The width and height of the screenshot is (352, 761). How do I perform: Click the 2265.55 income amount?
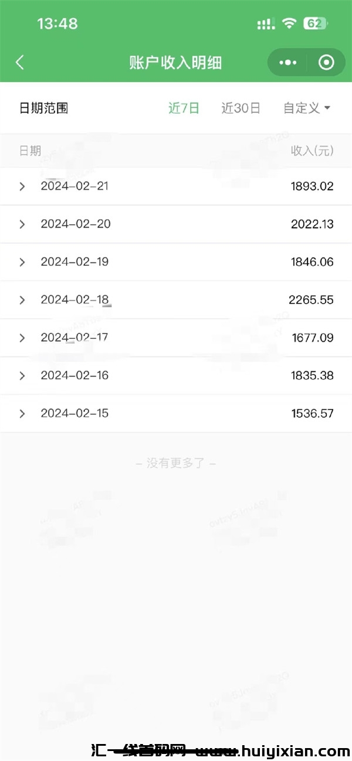[311, 300]
